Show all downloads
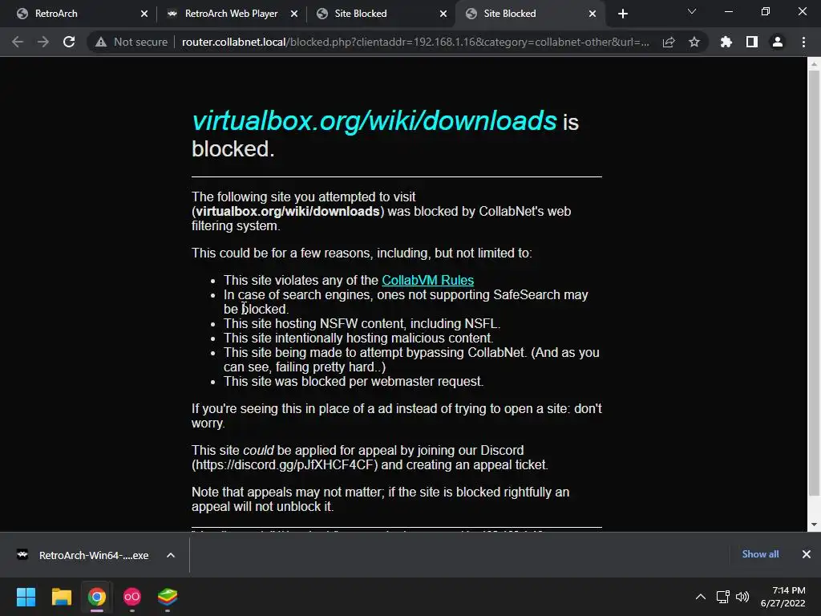Image resolution: width=821 pixels, height=616 pixels. pyautogui.click(x=760, y=554)
